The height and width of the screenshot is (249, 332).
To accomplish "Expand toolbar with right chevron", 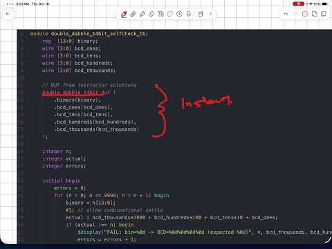I will coord(210,14).
